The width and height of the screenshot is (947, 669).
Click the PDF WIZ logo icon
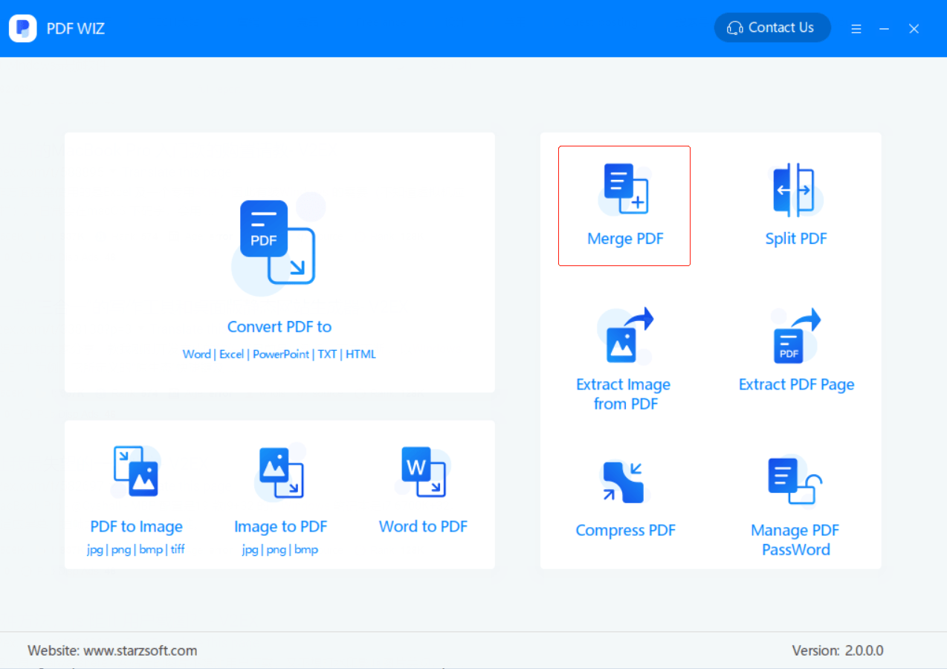click(22, 28)
